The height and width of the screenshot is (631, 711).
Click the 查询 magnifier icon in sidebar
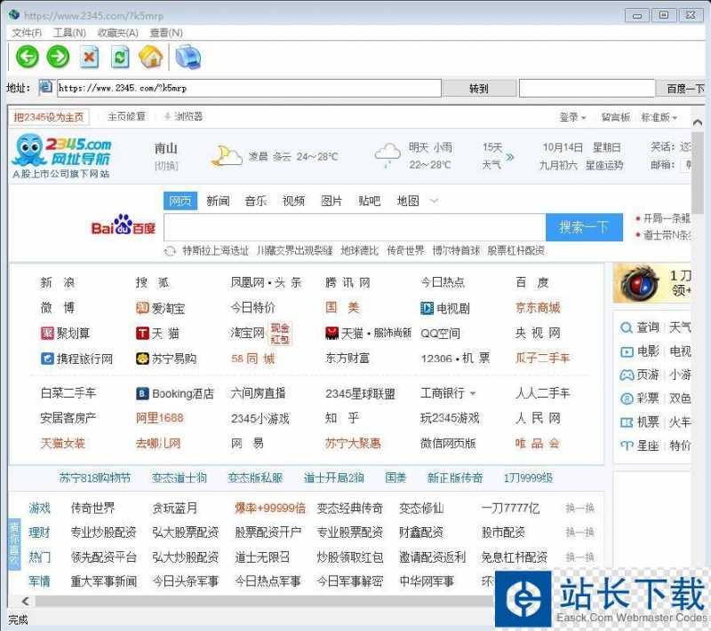click(627, 327)
